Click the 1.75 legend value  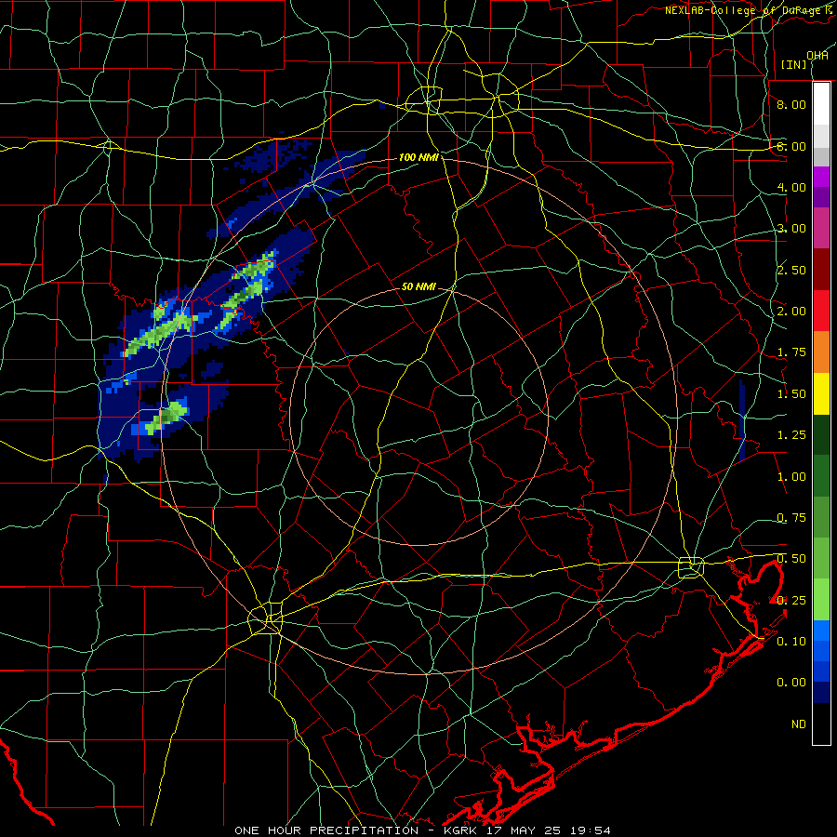(791, 352)
